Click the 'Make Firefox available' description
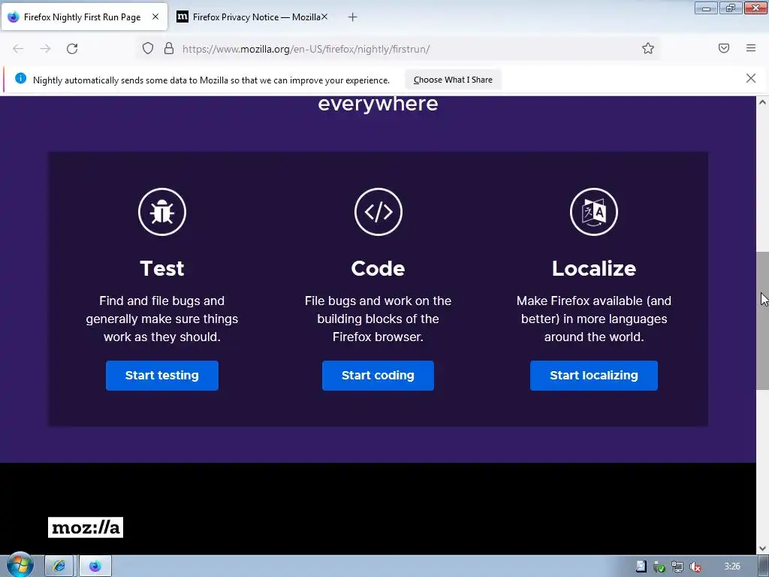 point(594,319)
